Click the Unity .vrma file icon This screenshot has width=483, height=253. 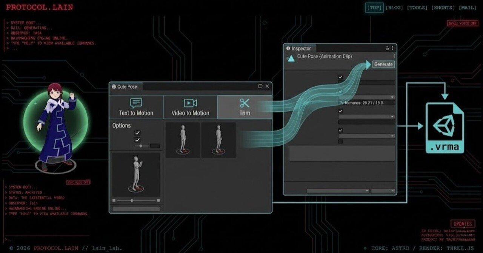445,128
